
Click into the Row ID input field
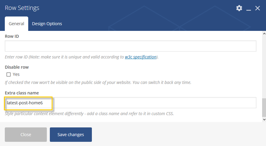131,46
